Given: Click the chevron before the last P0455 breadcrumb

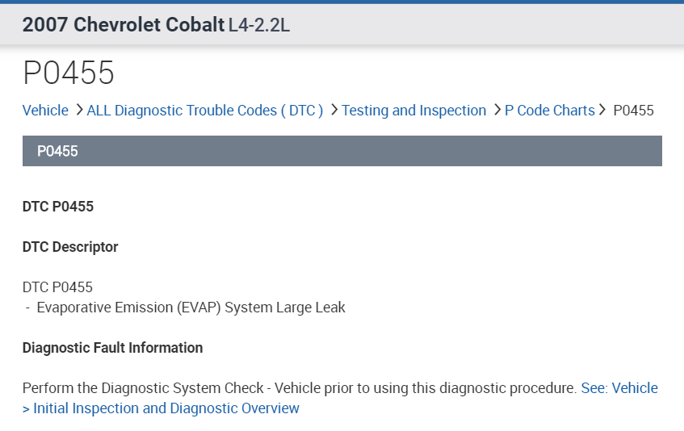Looking at the screenshot, I should 602,110.
